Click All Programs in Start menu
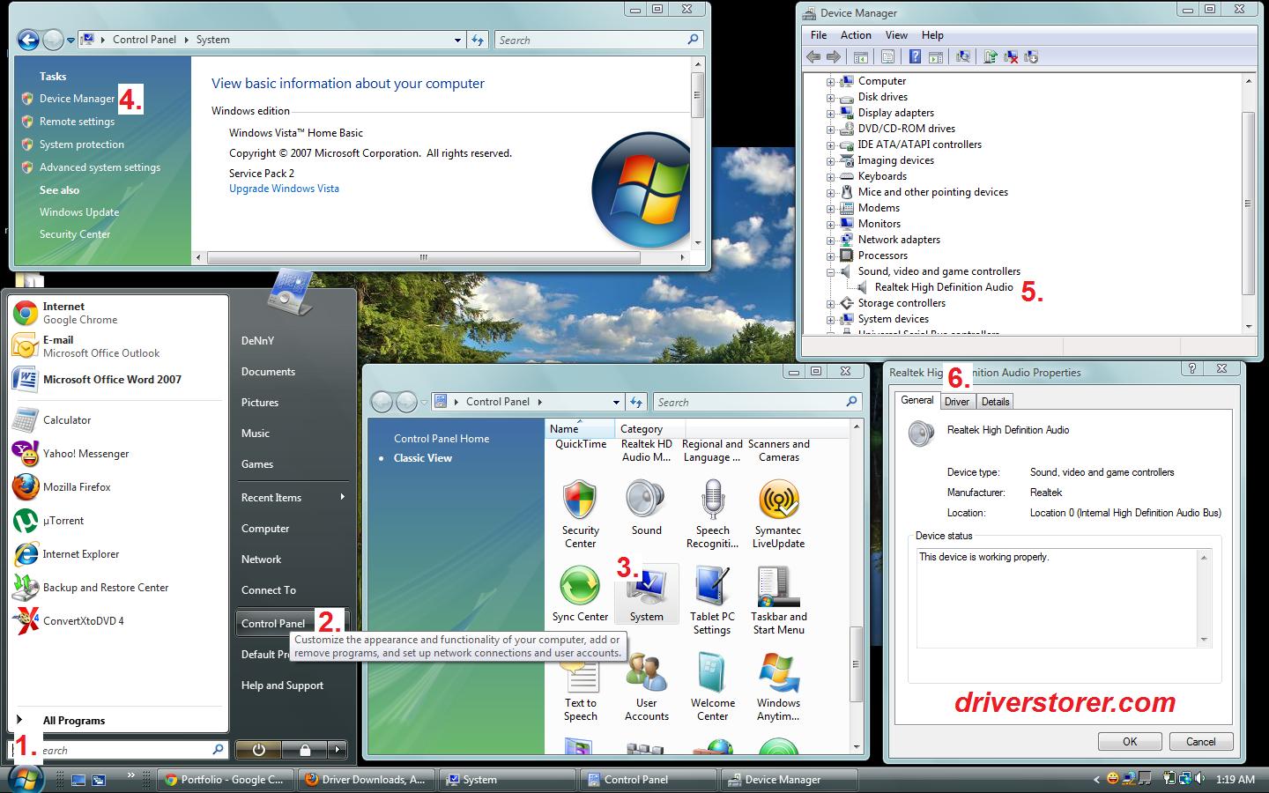The width and height of the screenshot is (1269, 793). (x=73, y=721)
